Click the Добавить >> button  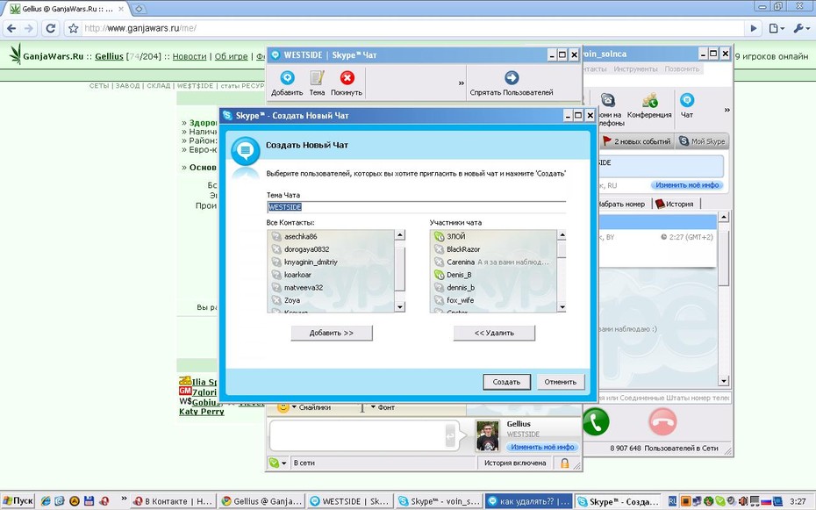tap(332, 333)
